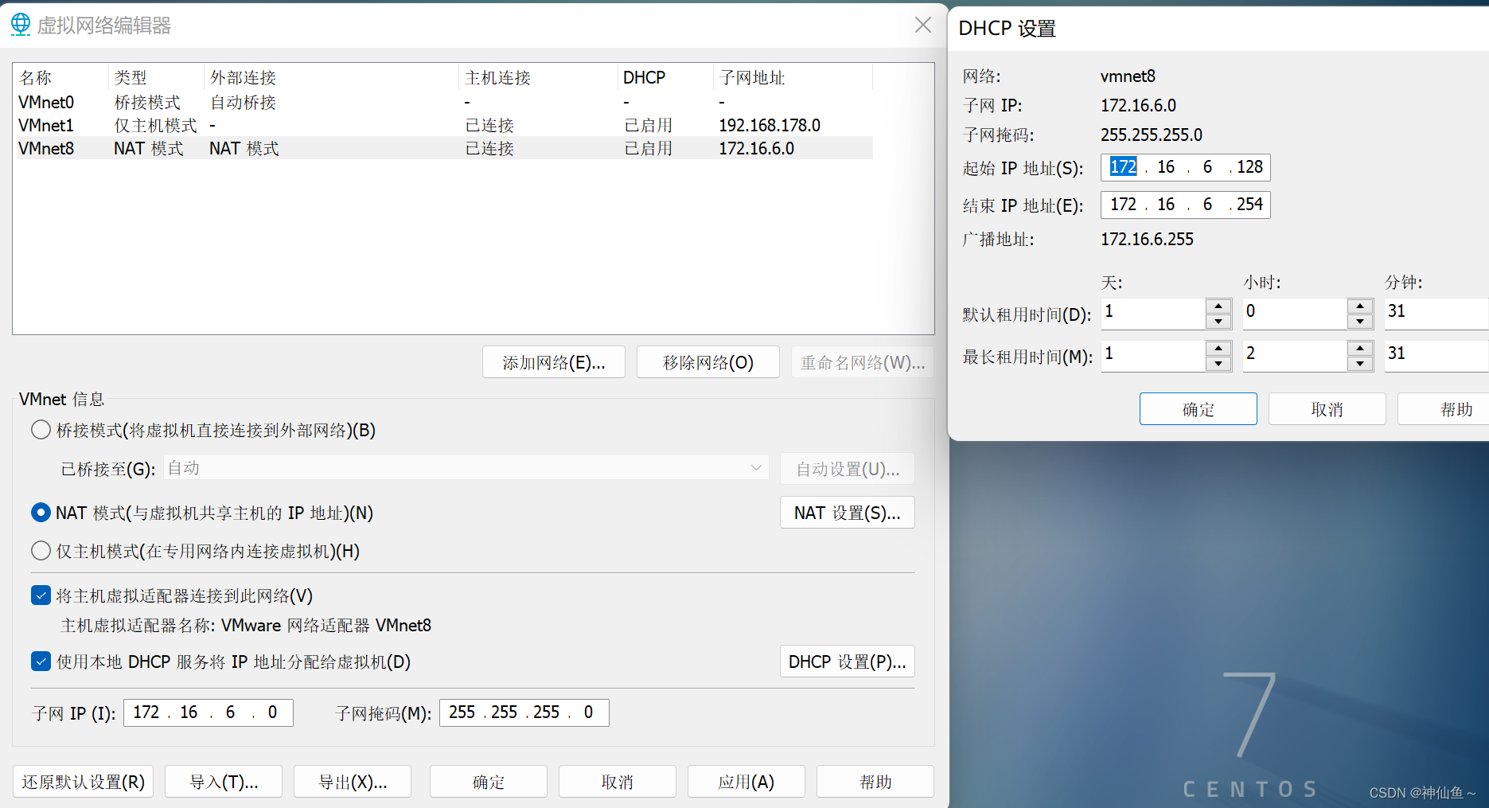Click the Virtual Network Editor globe icon
This screenshot has height=808, width=1489.
[x=21, y=25]
